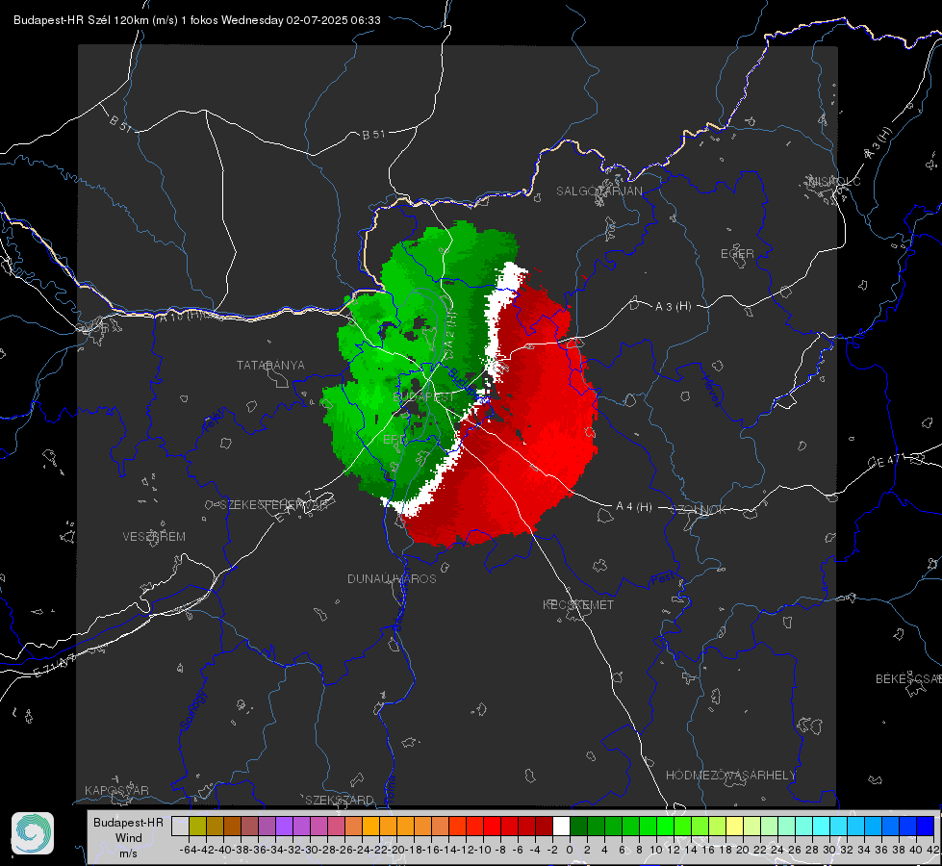Viewport: 942px width, 866px height.
Task: Click the DUNAÚJVÁROS city label
Action: 392,578
